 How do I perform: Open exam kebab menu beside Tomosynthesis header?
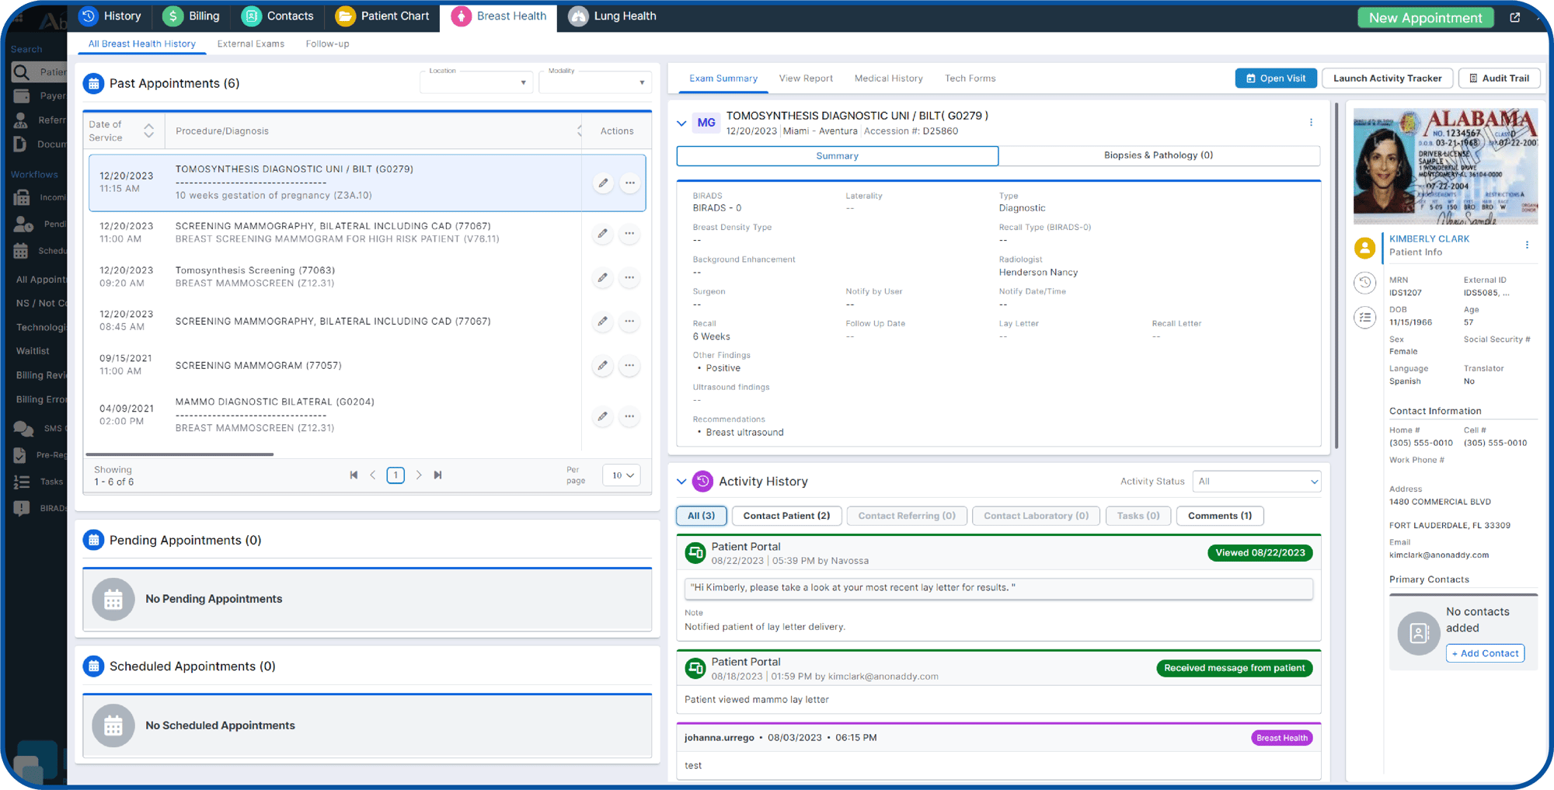tap(1311, 123)
